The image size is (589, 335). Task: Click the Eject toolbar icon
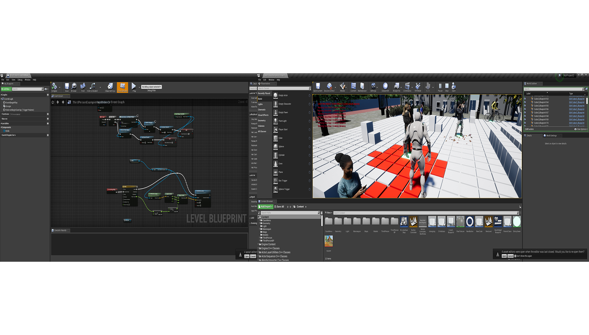click(x=454, y=87)
